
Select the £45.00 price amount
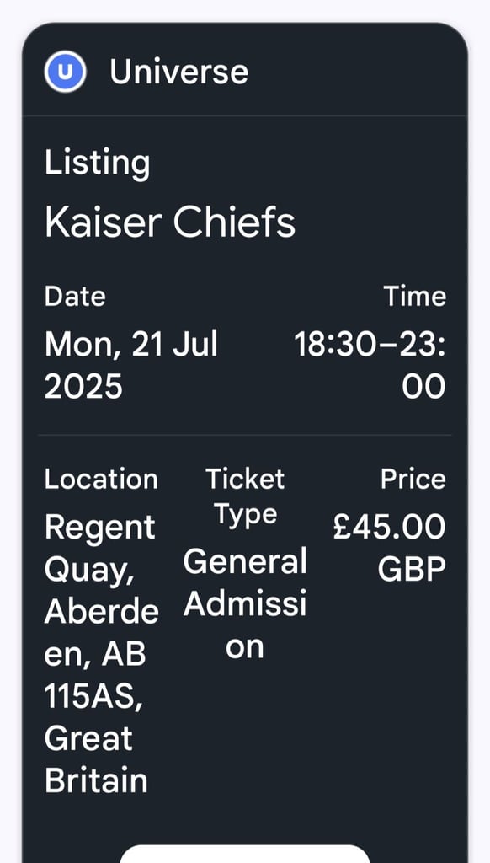tap(389, 528)
